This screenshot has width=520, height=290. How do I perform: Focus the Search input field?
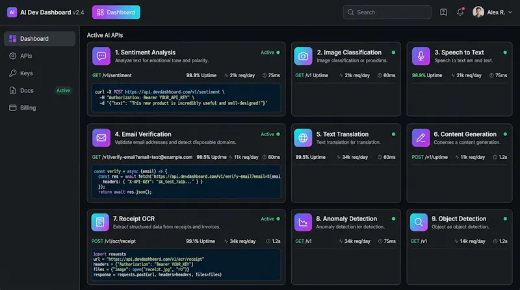[387, 12]
